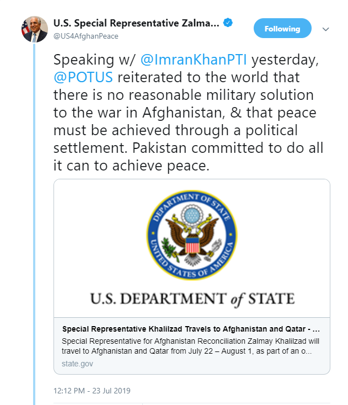The width and height of the screenshot is (348, 405).
Task: Click the Following button to unfollow
Action: pyautogui.click(x=282, y=28)
